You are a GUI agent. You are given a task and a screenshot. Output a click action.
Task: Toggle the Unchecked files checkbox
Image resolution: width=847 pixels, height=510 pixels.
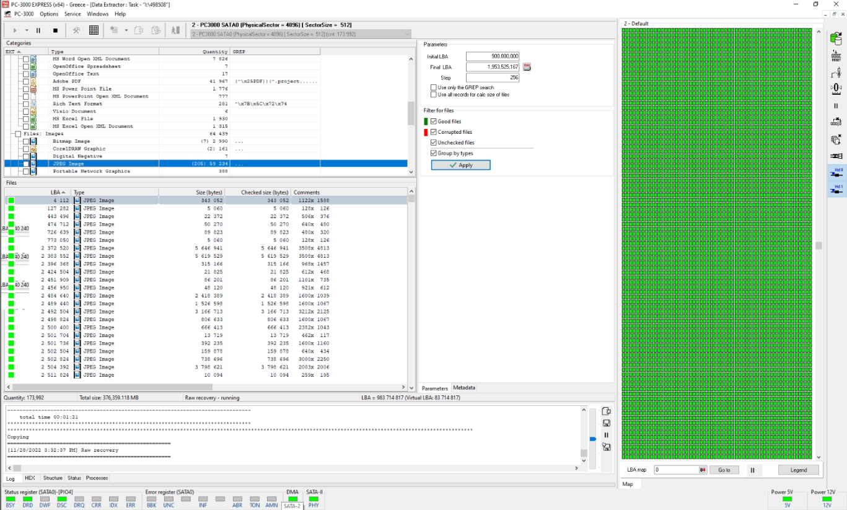pos(434,143)
